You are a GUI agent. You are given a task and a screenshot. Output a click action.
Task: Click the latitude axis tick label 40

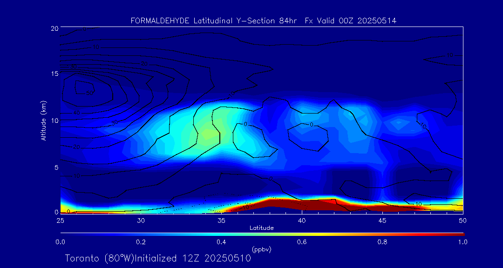pos(301,221)
